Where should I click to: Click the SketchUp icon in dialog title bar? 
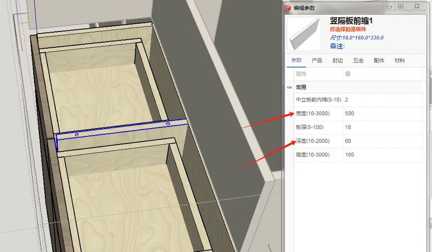pos(287,7)
